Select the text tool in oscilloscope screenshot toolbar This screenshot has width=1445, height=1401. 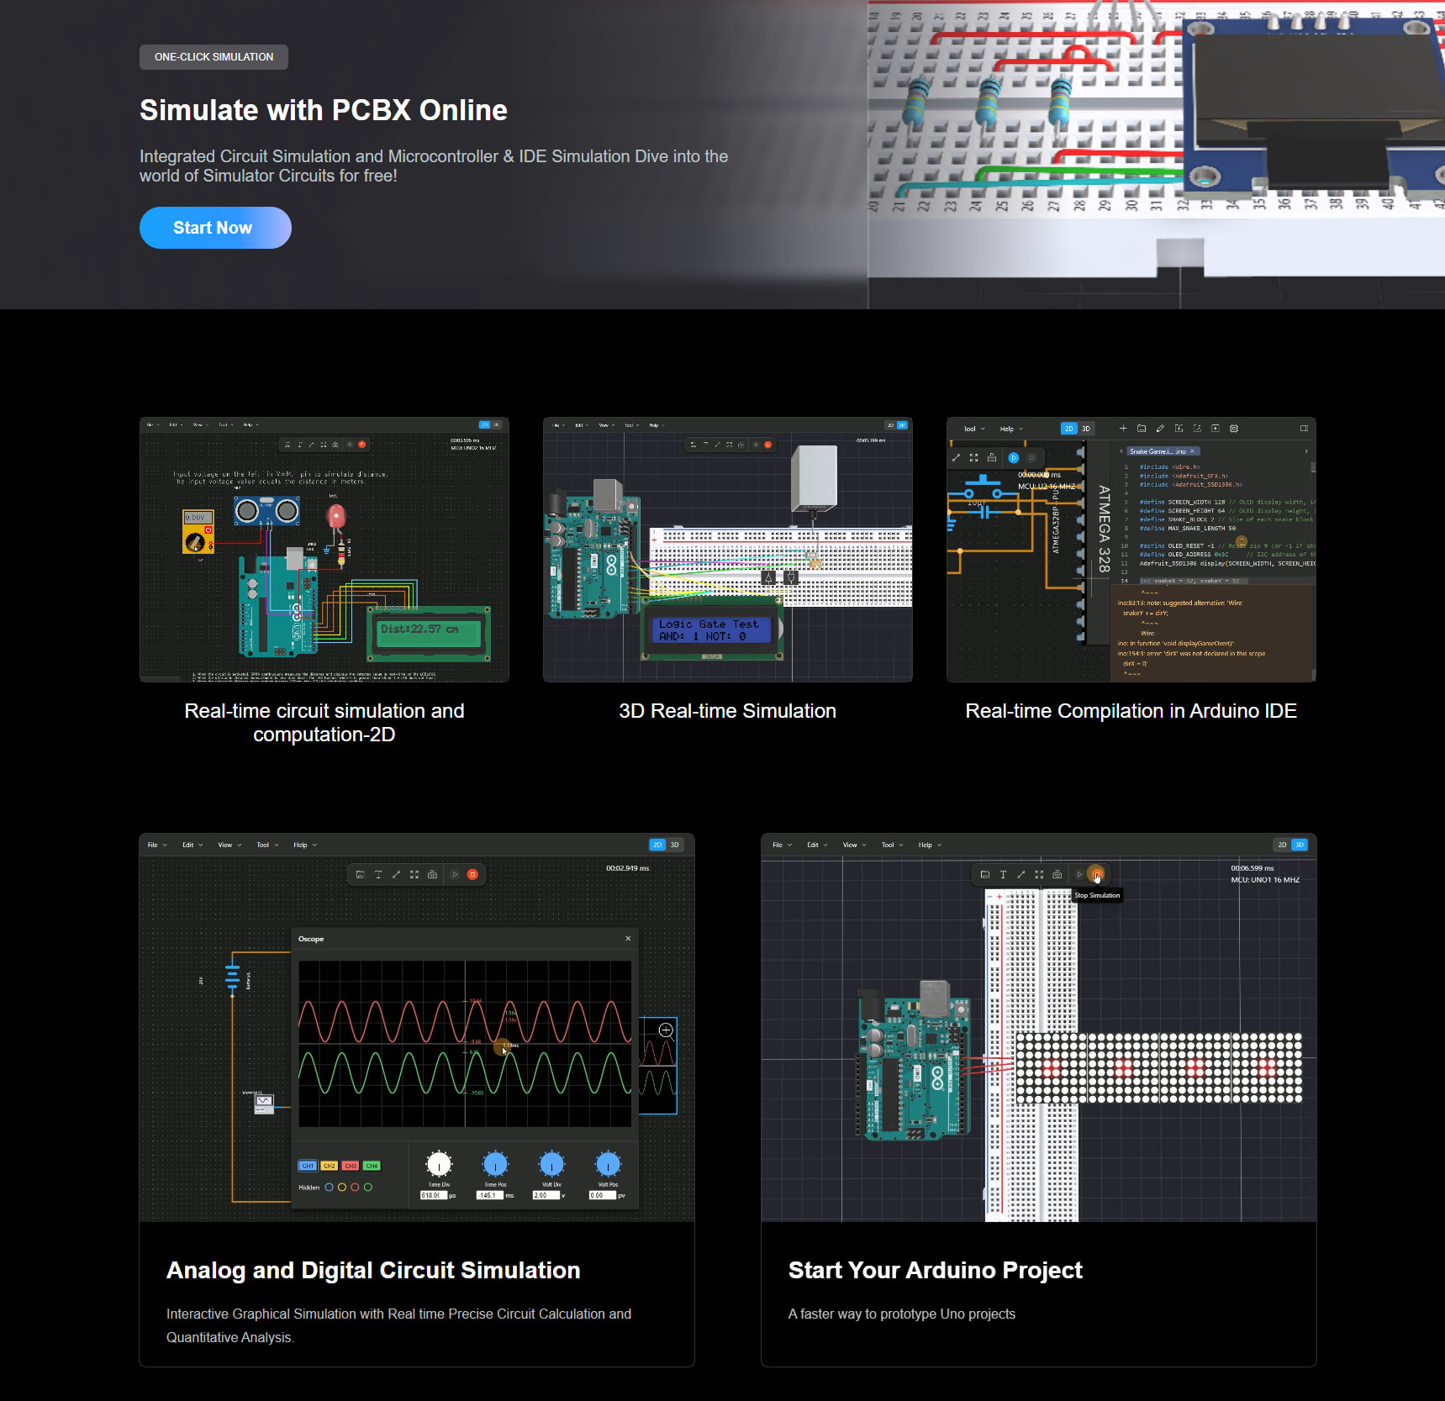[378, 875]
